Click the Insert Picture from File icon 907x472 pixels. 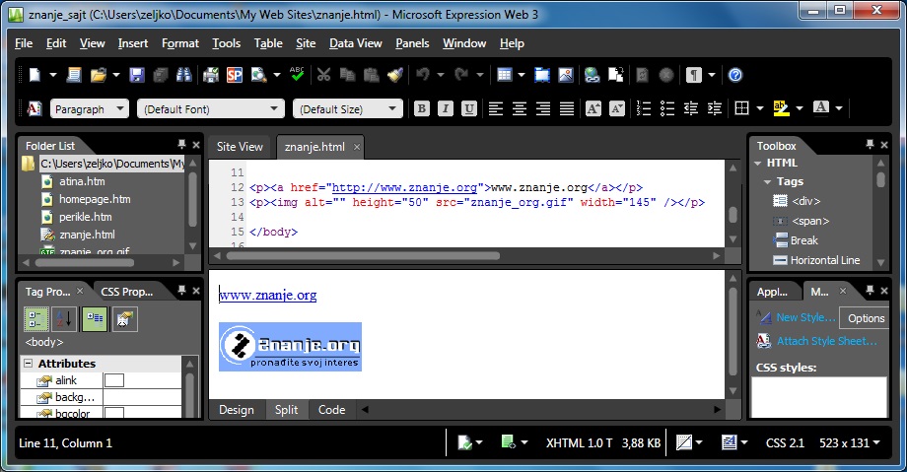click(565, 75)
